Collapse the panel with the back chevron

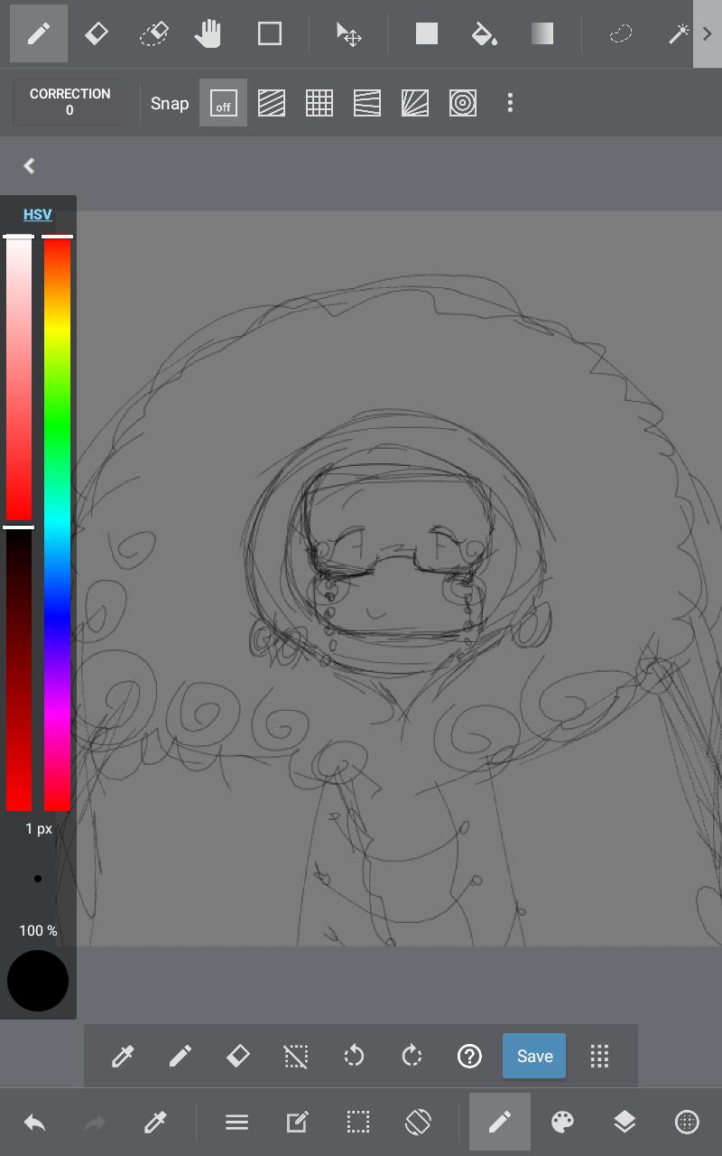(x=29, y=166)
